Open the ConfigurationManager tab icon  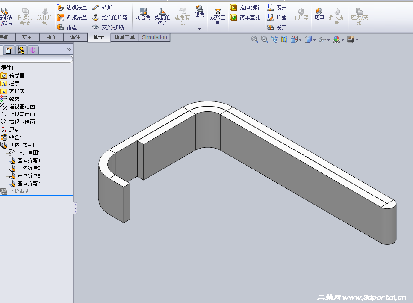21,50
